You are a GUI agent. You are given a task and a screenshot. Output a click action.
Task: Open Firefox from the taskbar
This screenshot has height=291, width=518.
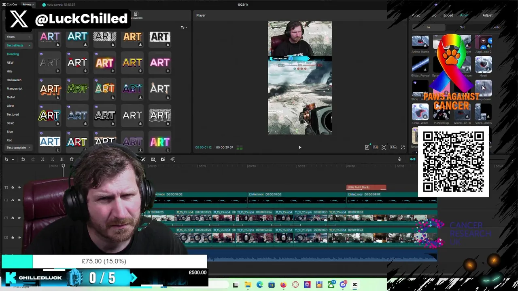pyautogui.click(x=283, y=285)
